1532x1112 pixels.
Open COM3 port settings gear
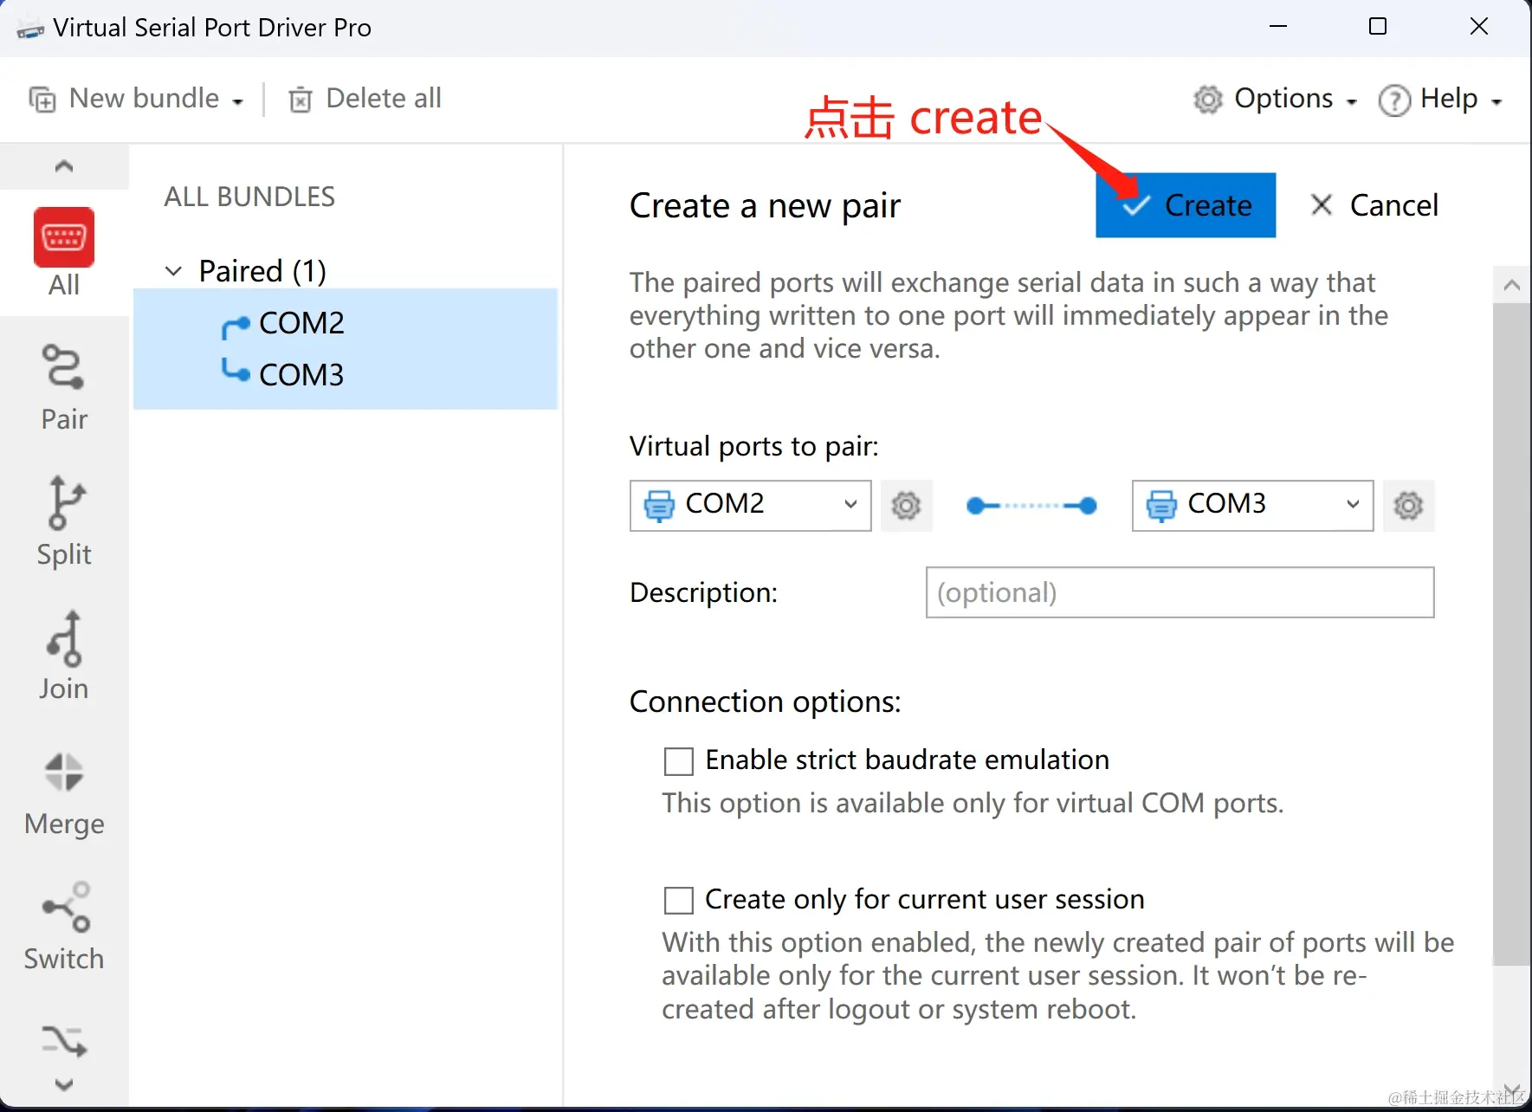pyautogui.click(x=1407, y=505)
